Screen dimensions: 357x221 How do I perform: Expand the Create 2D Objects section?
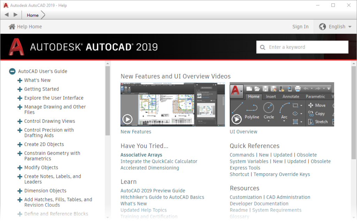coord(19,144)
